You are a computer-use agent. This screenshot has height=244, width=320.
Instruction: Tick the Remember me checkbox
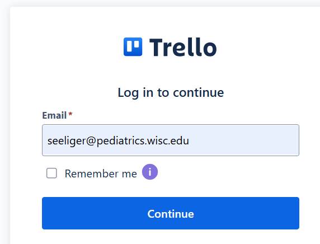(x=51, y=173)
